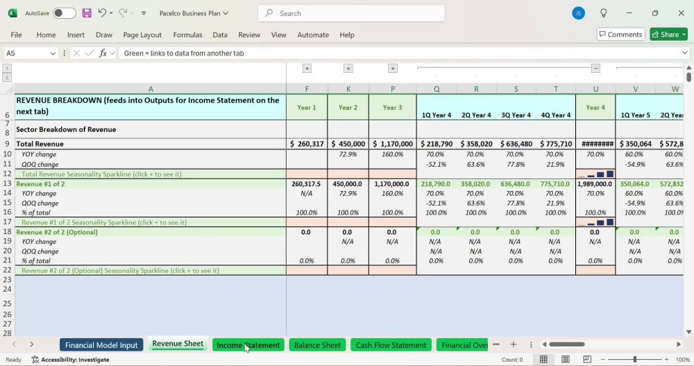
Task: Select column A header
Action: (151, 89)
